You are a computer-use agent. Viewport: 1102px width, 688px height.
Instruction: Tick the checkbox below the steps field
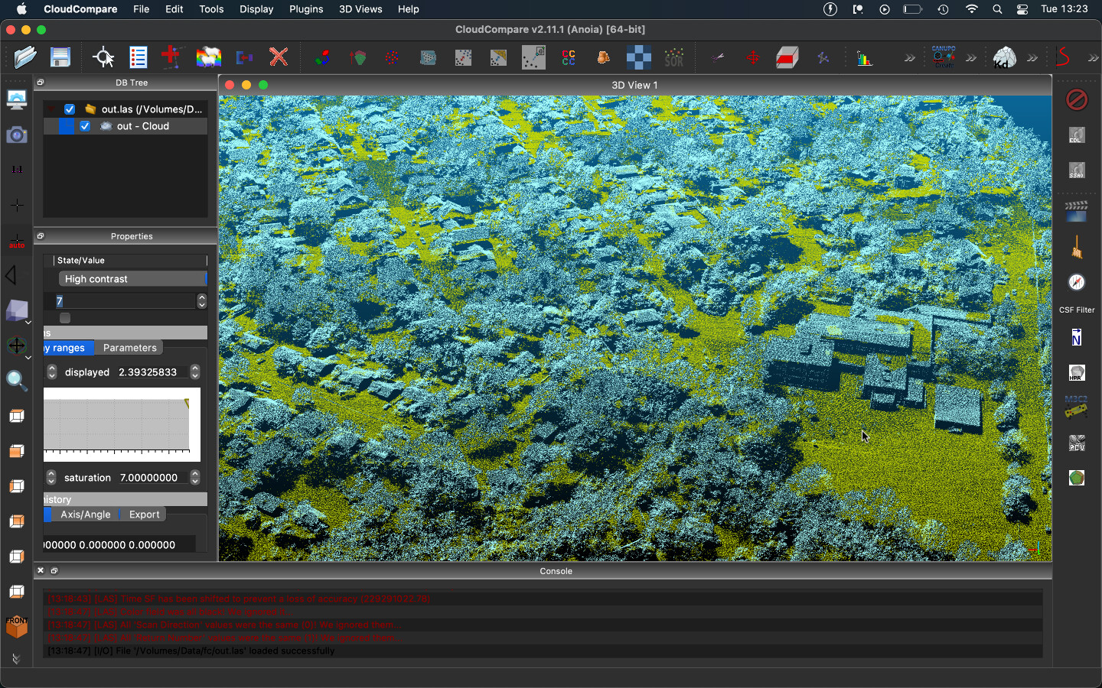(65, 318)
